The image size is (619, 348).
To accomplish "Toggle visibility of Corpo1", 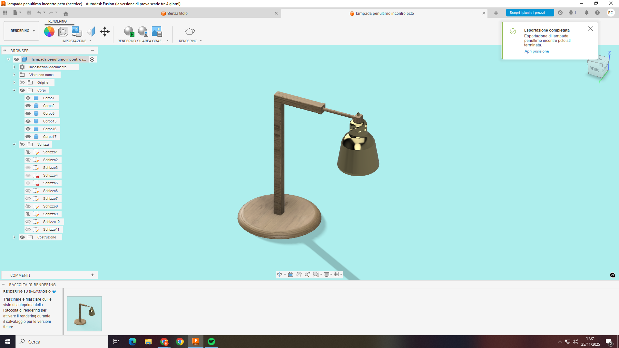I will point(28,98).
